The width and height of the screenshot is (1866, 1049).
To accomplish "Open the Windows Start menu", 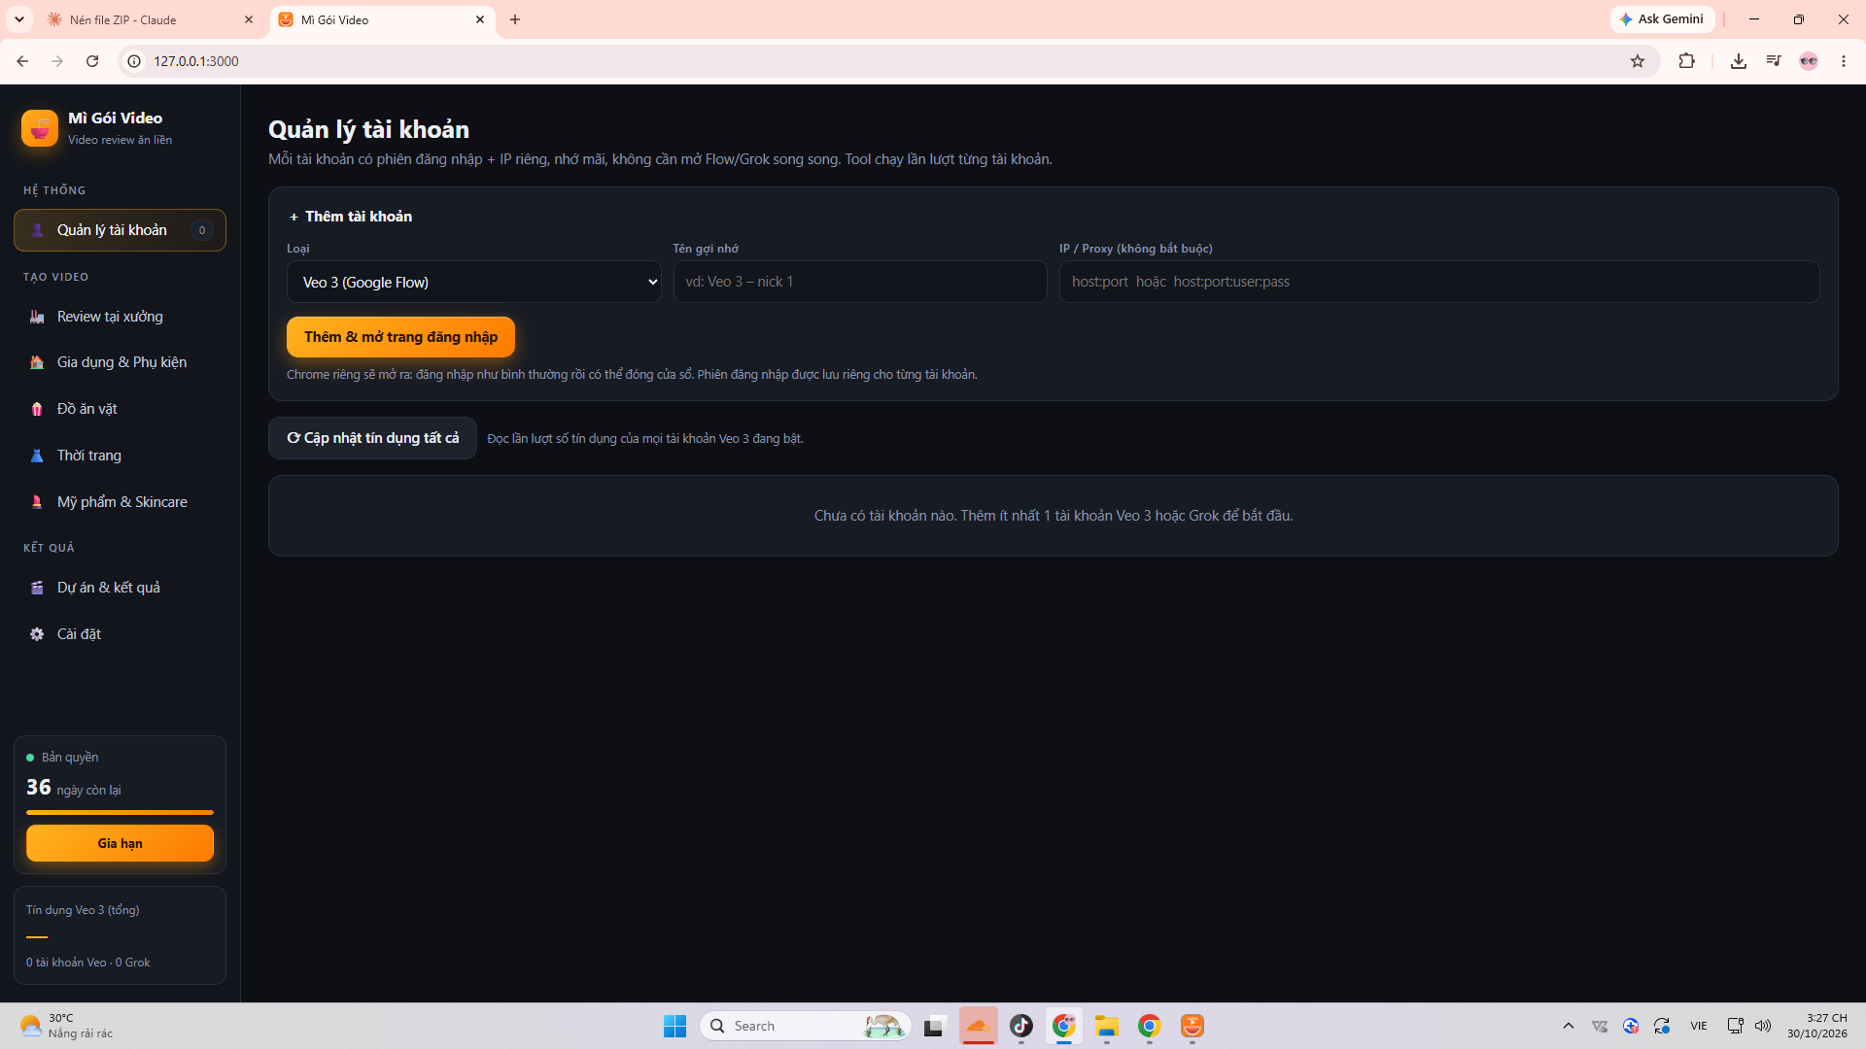I will coord(674,1026).
